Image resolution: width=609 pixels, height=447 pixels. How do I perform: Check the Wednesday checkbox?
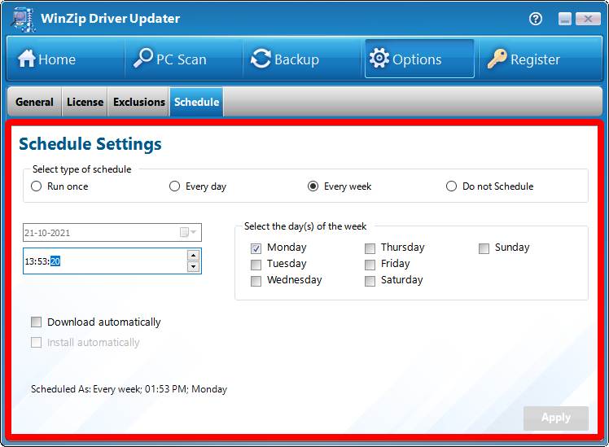[x=256, y=281]
